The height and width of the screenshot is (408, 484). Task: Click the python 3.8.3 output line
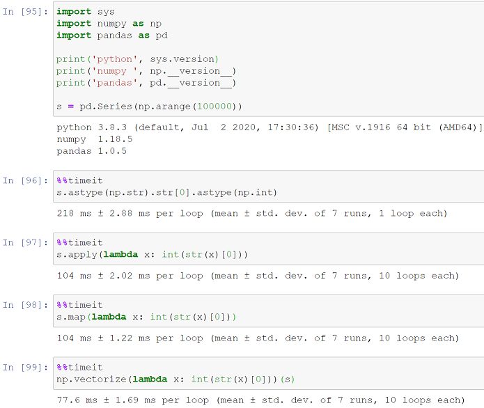click(x=270, y=127)
